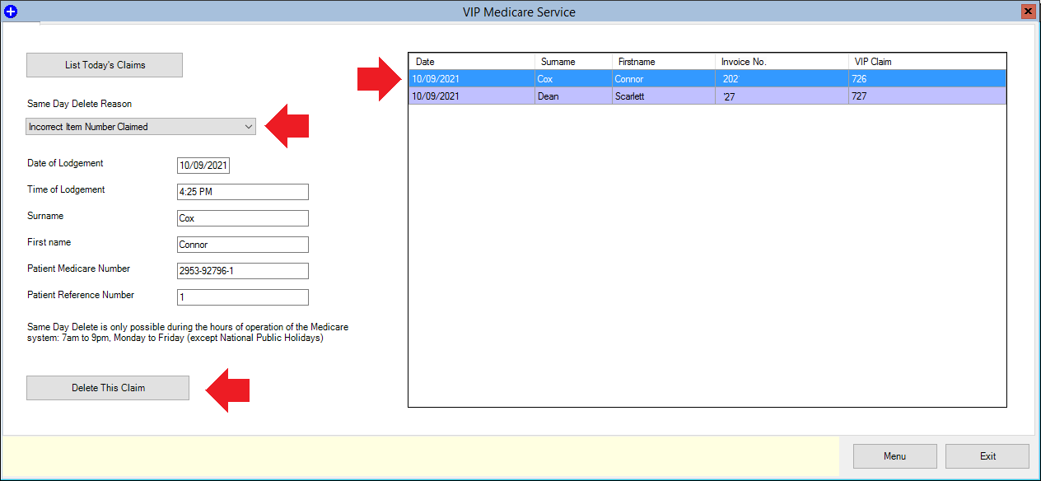Click the First name field containing Connor

click(243, 245)
